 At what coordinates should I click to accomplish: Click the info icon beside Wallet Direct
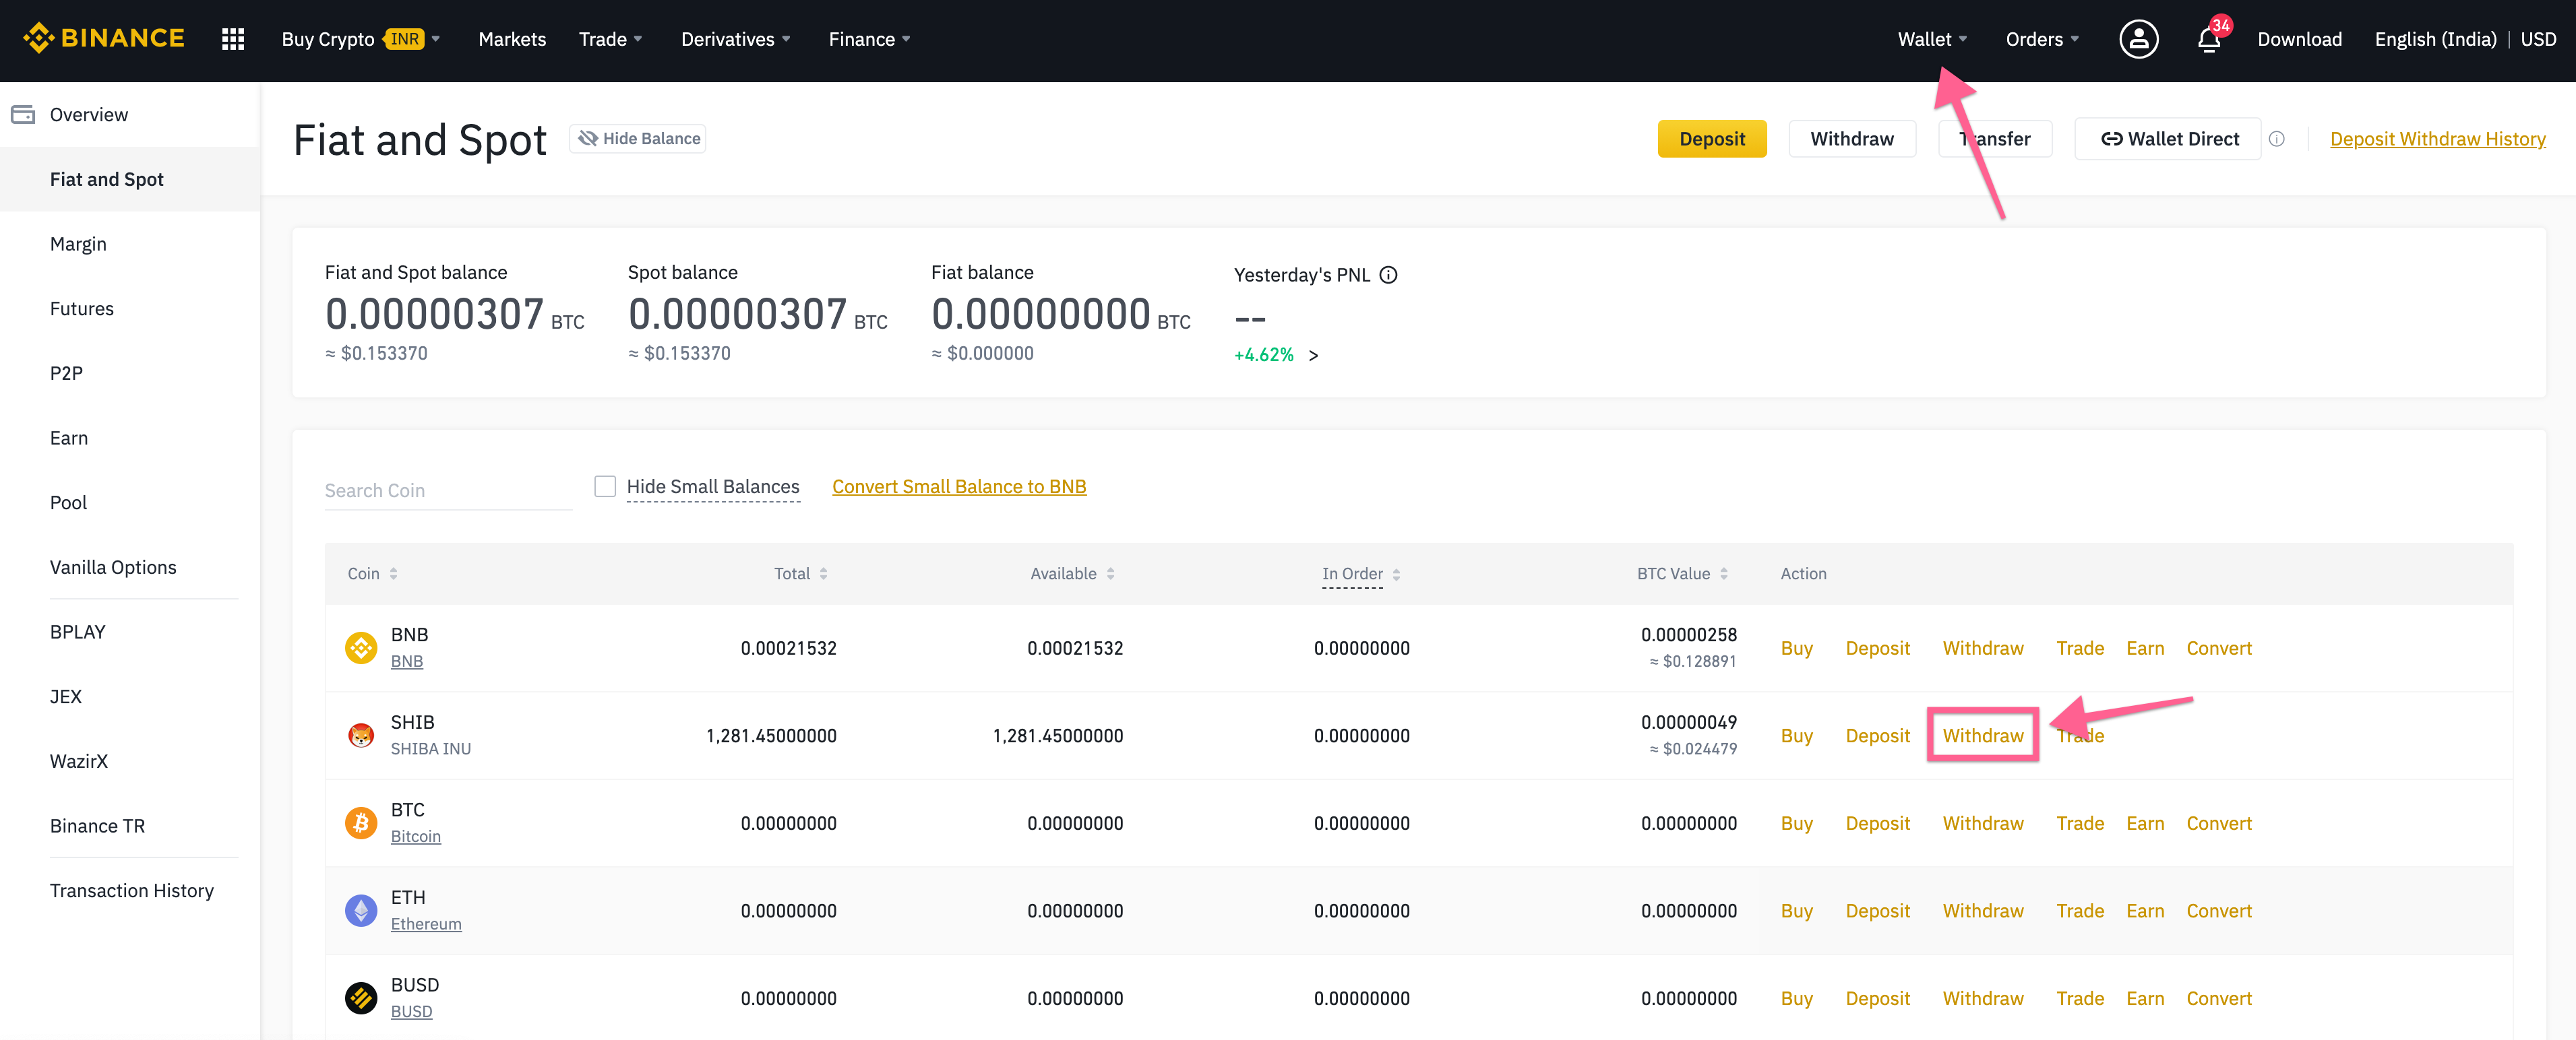[x=2277, y=139]
